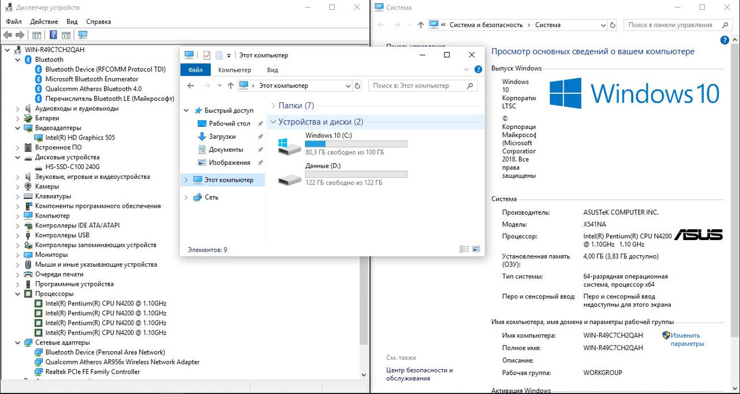Click the blue question-mark help icon in Device Manager toolbar
740x394 pixels.
(53, 35)
